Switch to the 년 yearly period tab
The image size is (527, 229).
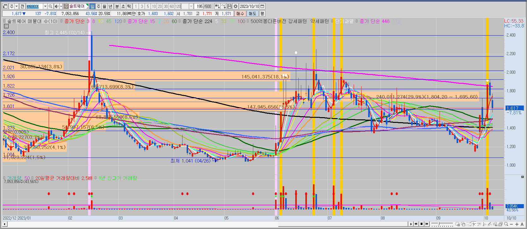pos(110,6)
